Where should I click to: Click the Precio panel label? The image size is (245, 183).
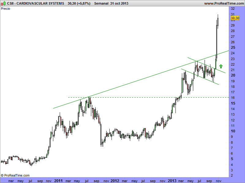tap(6, 9)
